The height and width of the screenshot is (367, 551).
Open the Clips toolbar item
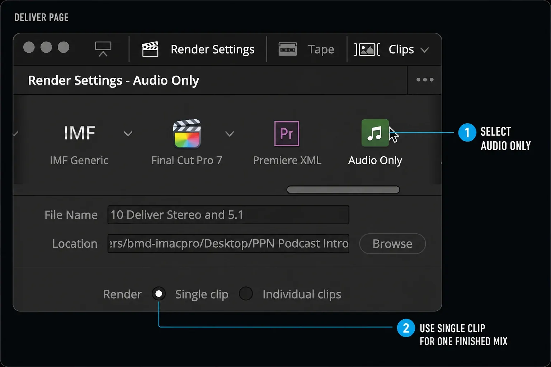[x=392, y=49]
